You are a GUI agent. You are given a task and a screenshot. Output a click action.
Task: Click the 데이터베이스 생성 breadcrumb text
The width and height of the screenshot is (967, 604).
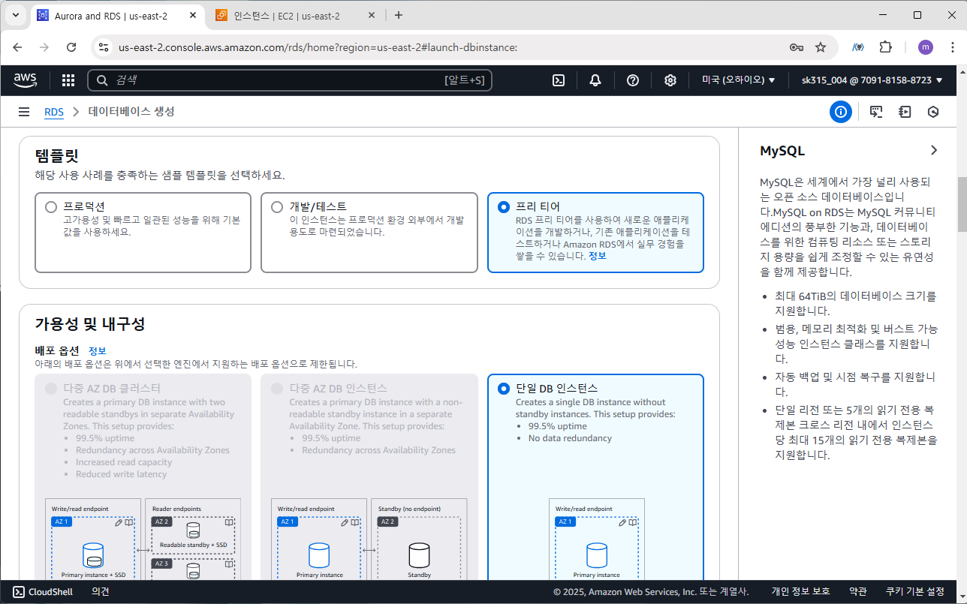point(131,112)
